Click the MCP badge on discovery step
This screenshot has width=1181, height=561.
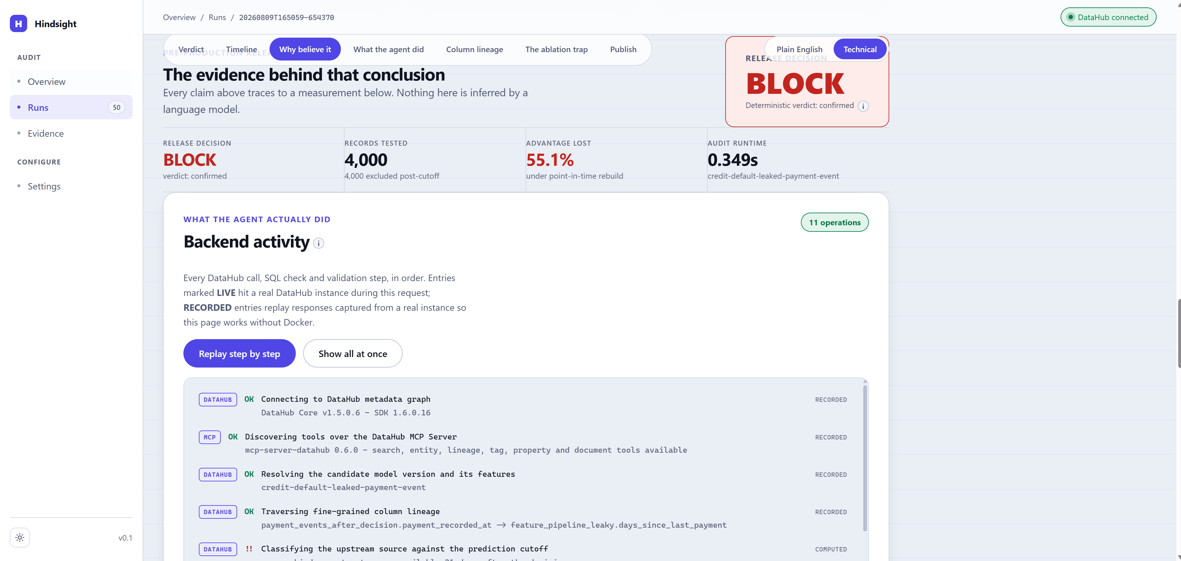(x=210, y=437)
